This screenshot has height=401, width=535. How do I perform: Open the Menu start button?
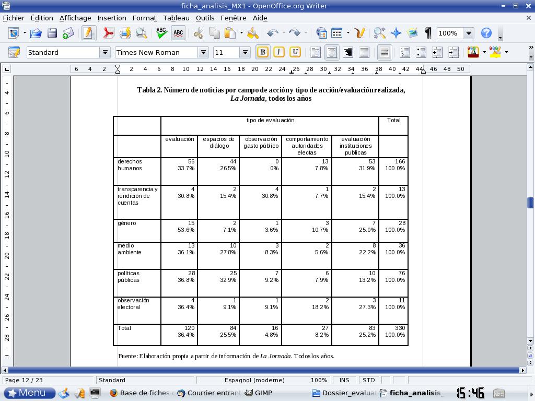[29, 393]
